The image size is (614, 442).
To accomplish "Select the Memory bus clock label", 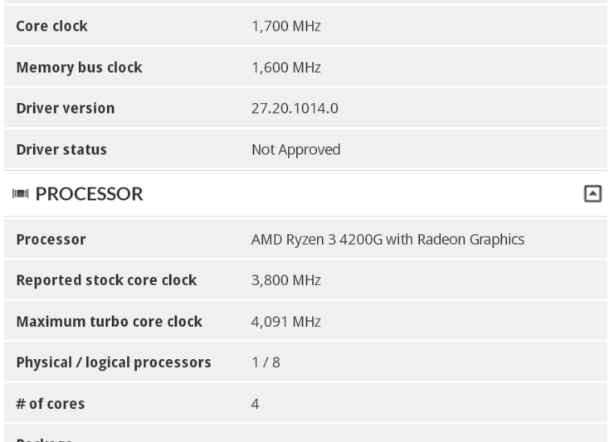I will [79, 68].
